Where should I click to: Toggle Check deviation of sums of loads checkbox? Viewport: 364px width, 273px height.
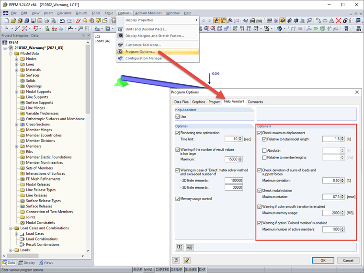260,170
